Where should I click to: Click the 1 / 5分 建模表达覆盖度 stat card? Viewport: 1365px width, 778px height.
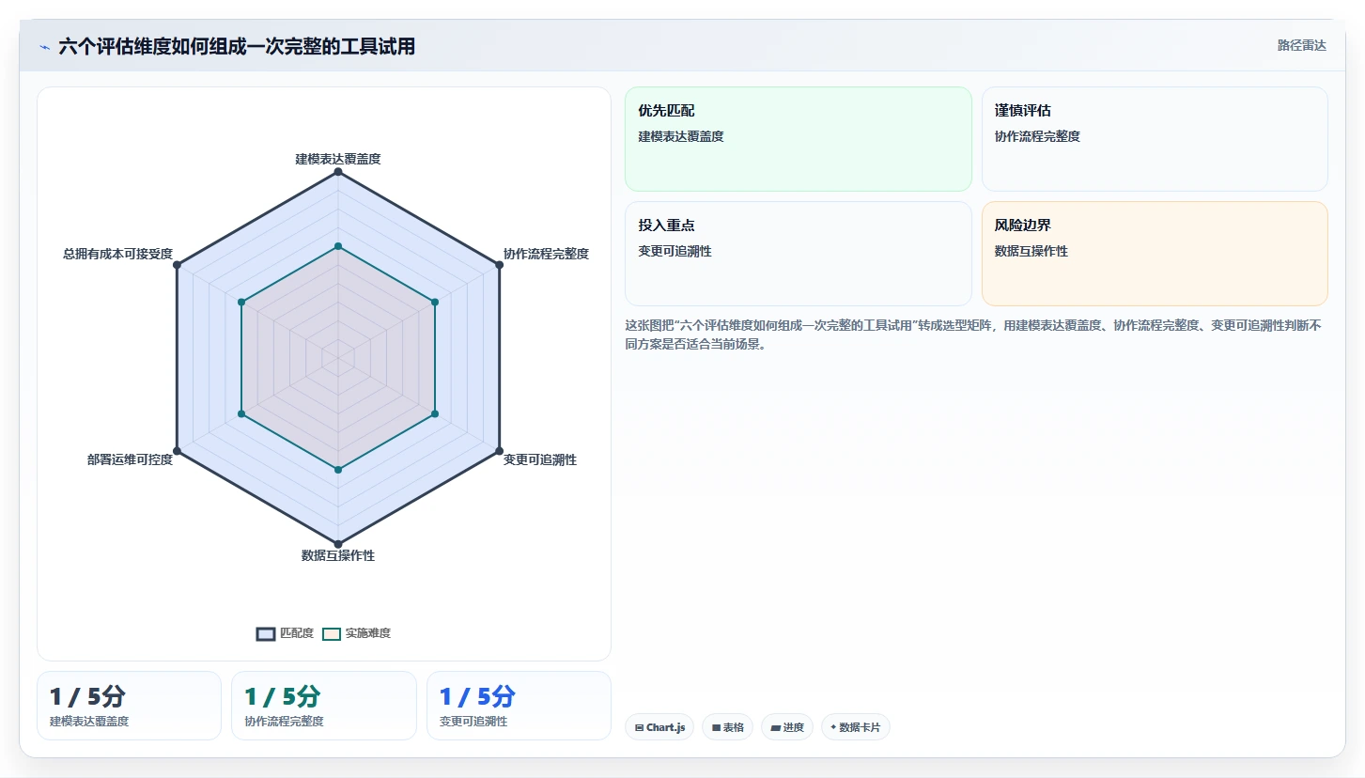coord(129,706)
